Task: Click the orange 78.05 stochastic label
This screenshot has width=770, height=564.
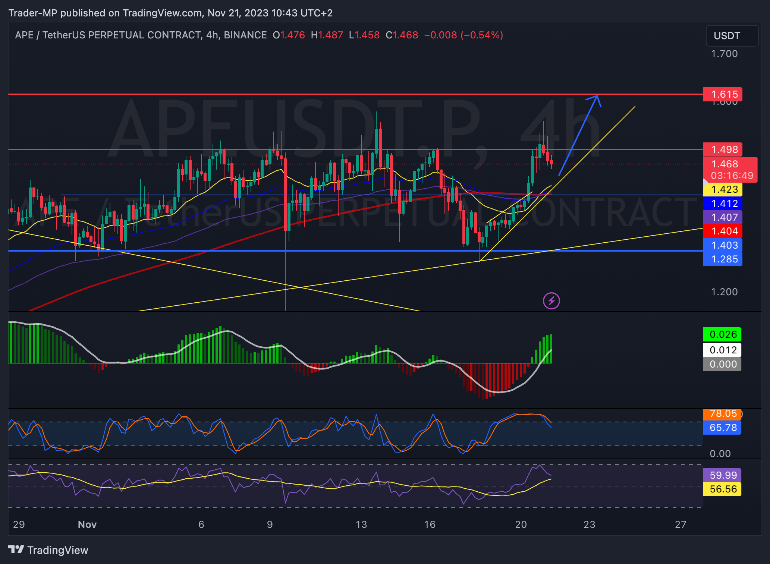Action: point(722,414)
